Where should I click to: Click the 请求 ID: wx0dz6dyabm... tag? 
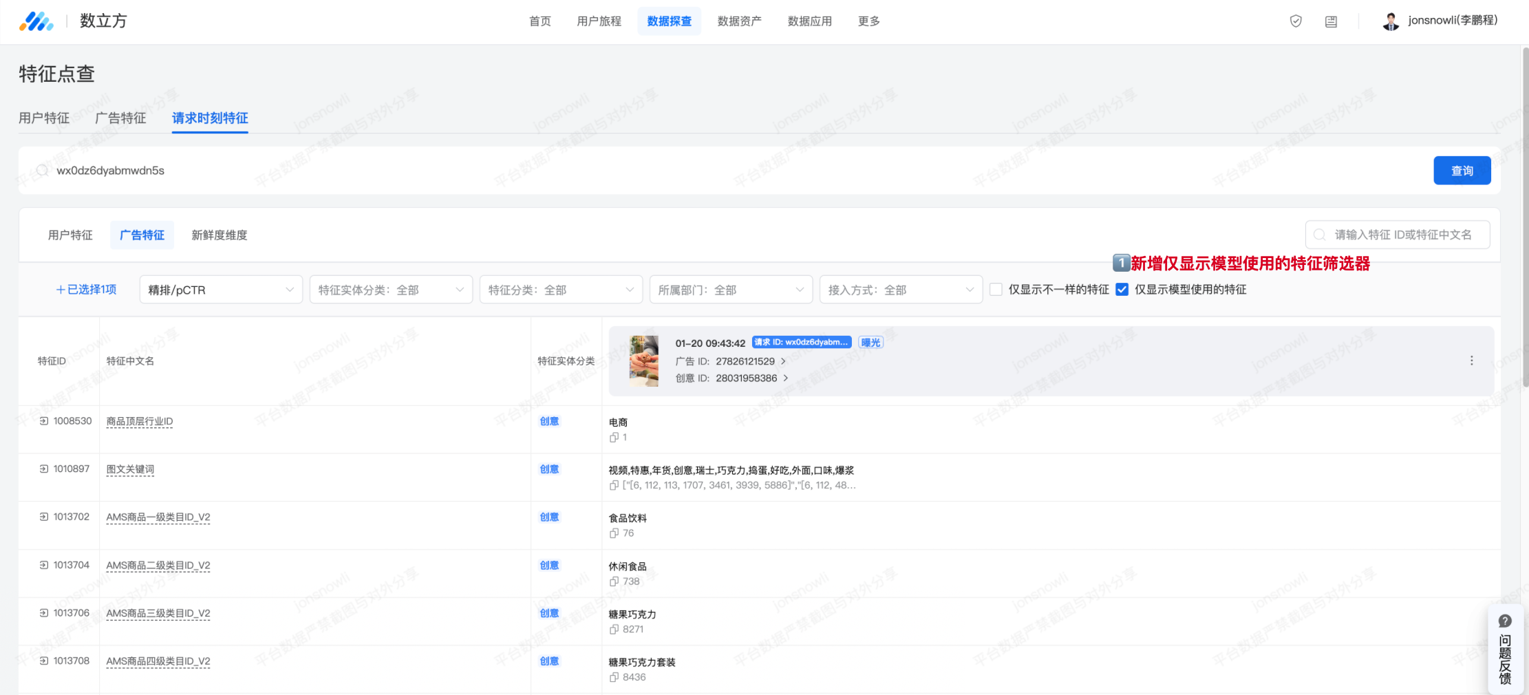coord(802,342)
